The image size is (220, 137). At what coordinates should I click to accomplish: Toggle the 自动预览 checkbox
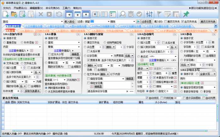pos(147,98)
